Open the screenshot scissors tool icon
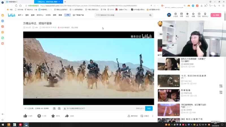 click(205, 6)
